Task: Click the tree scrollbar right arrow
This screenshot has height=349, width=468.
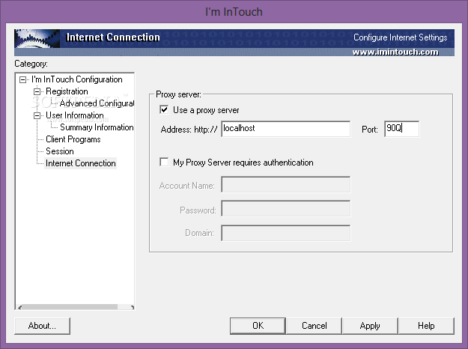Action: point(132,307)
